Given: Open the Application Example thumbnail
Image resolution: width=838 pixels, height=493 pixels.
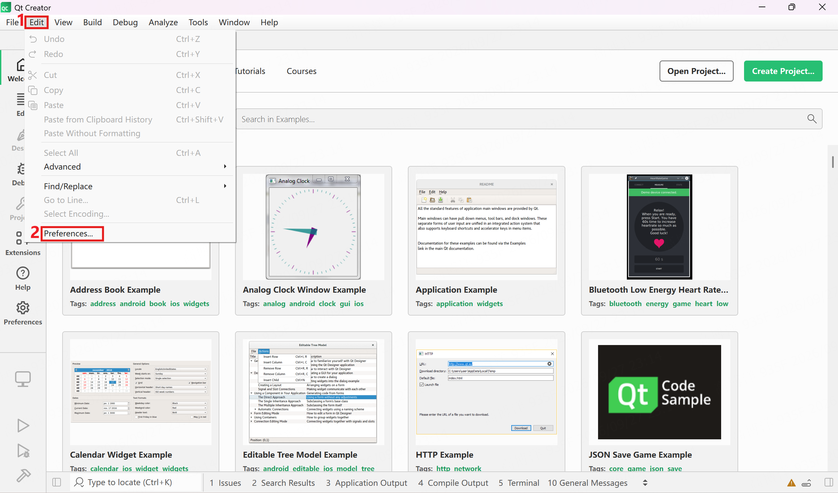Looking at the screenshot, I should point(486,227).
